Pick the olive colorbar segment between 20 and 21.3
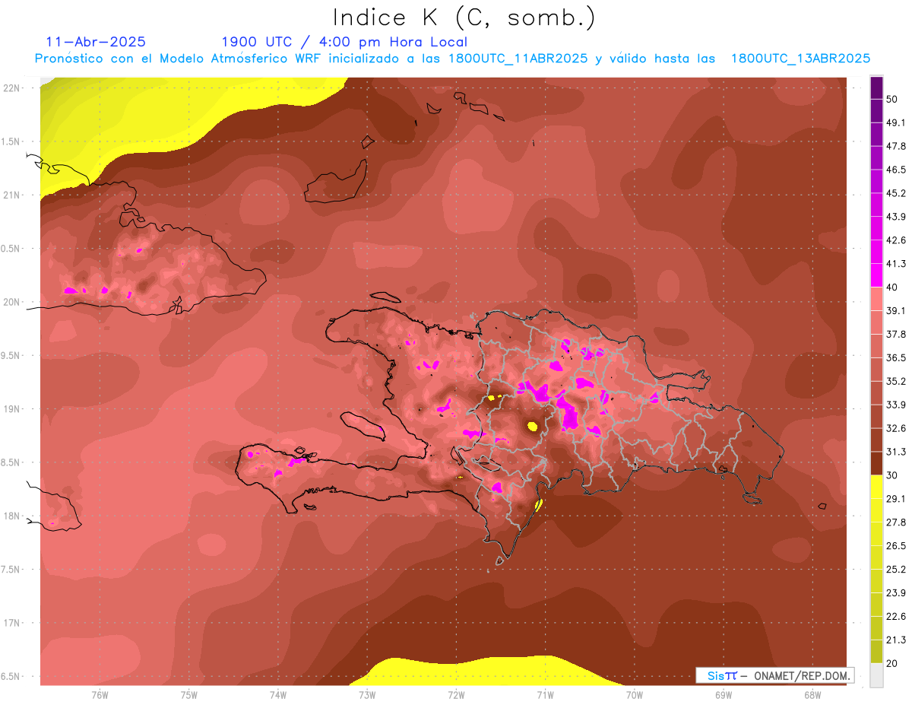This screenshot has width=912, height=705. point(876,651)
